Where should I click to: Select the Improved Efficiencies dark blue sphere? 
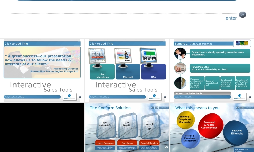[x=236, y=132]
